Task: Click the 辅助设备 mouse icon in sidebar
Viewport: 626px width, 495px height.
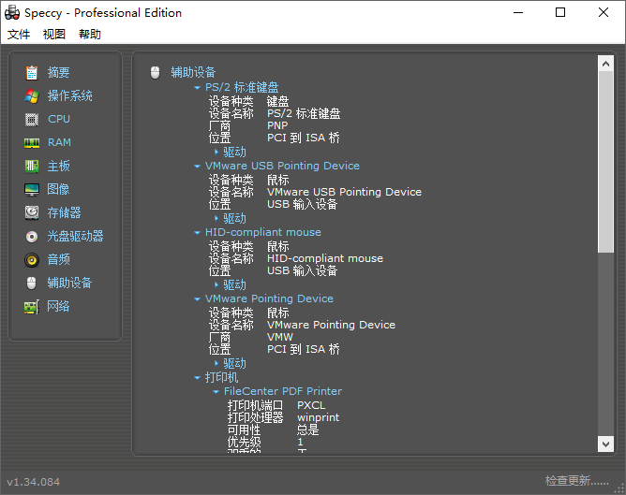Action: (32, 283)
